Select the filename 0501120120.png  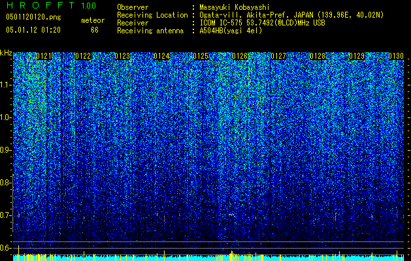point(33,17)
